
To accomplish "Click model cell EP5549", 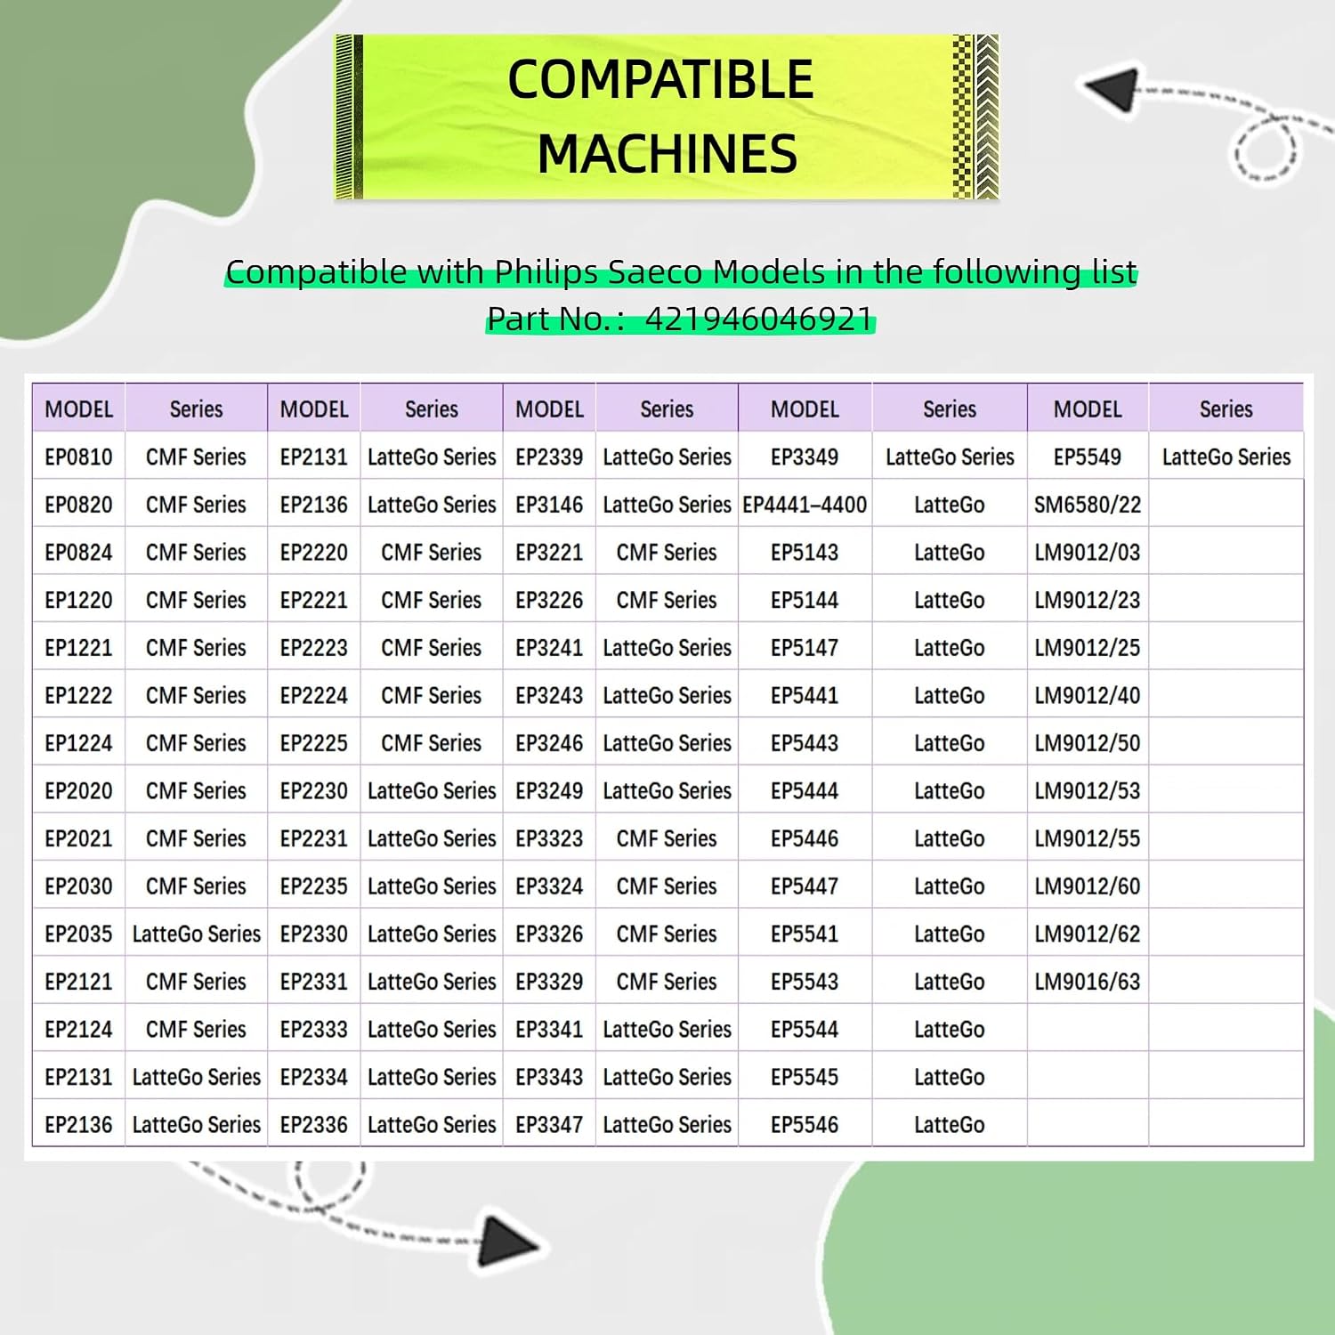I will click(1088, 457).
